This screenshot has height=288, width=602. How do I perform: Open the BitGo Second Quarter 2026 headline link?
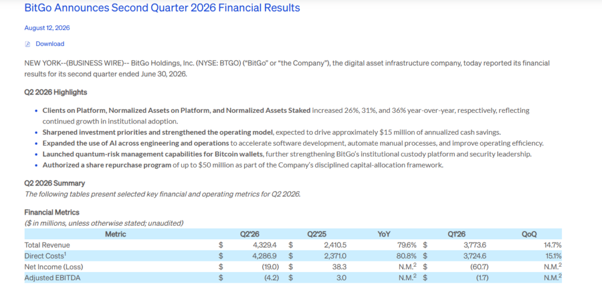tap(162, 8)
